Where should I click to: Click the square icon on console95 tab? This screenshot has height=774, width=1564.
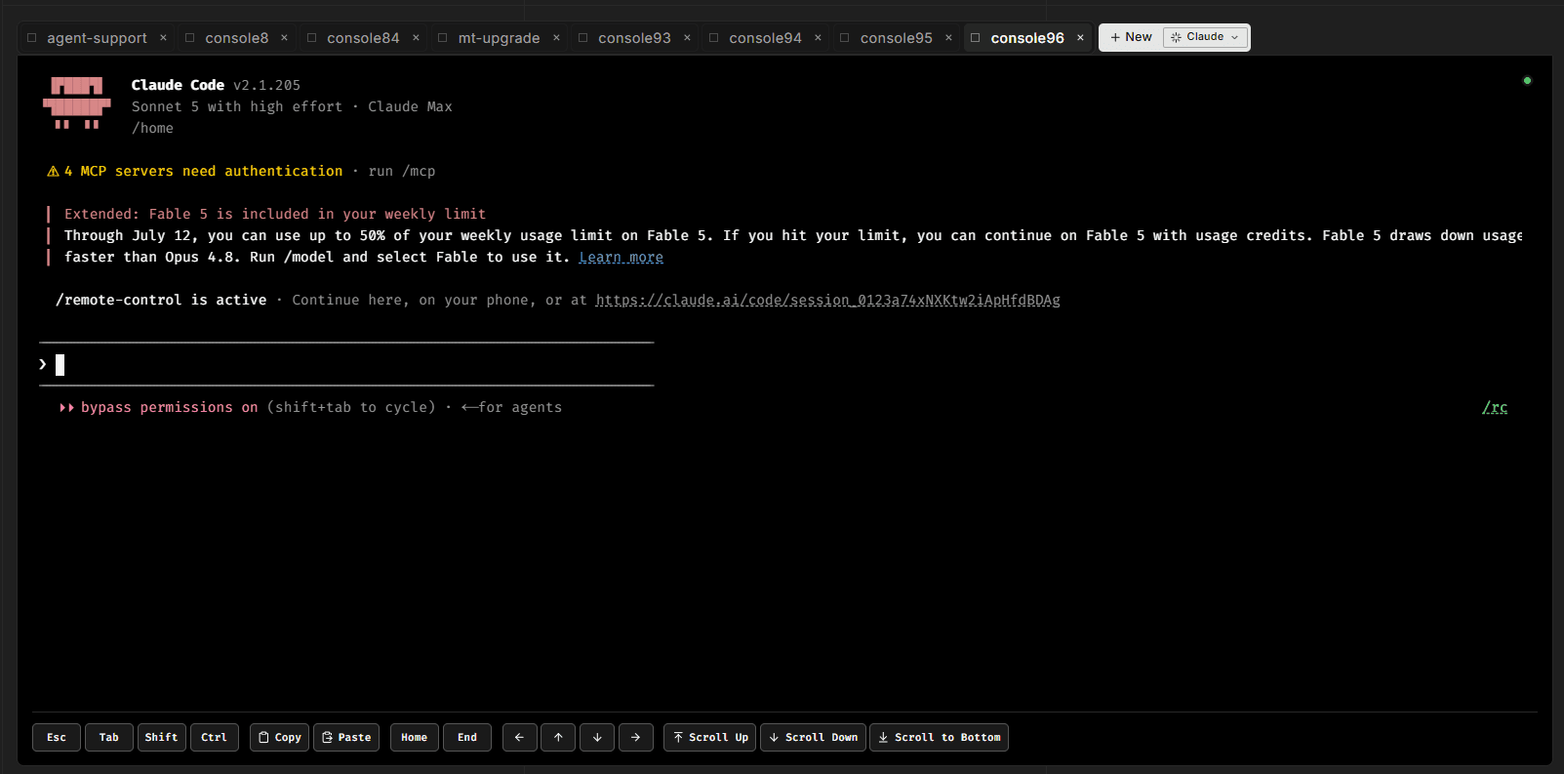tap(845, 38)
